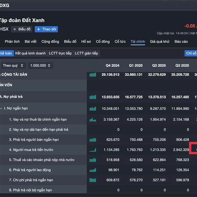Open the Giá quá khứ tab
The image size is (197, 197).
coord(160,41)
